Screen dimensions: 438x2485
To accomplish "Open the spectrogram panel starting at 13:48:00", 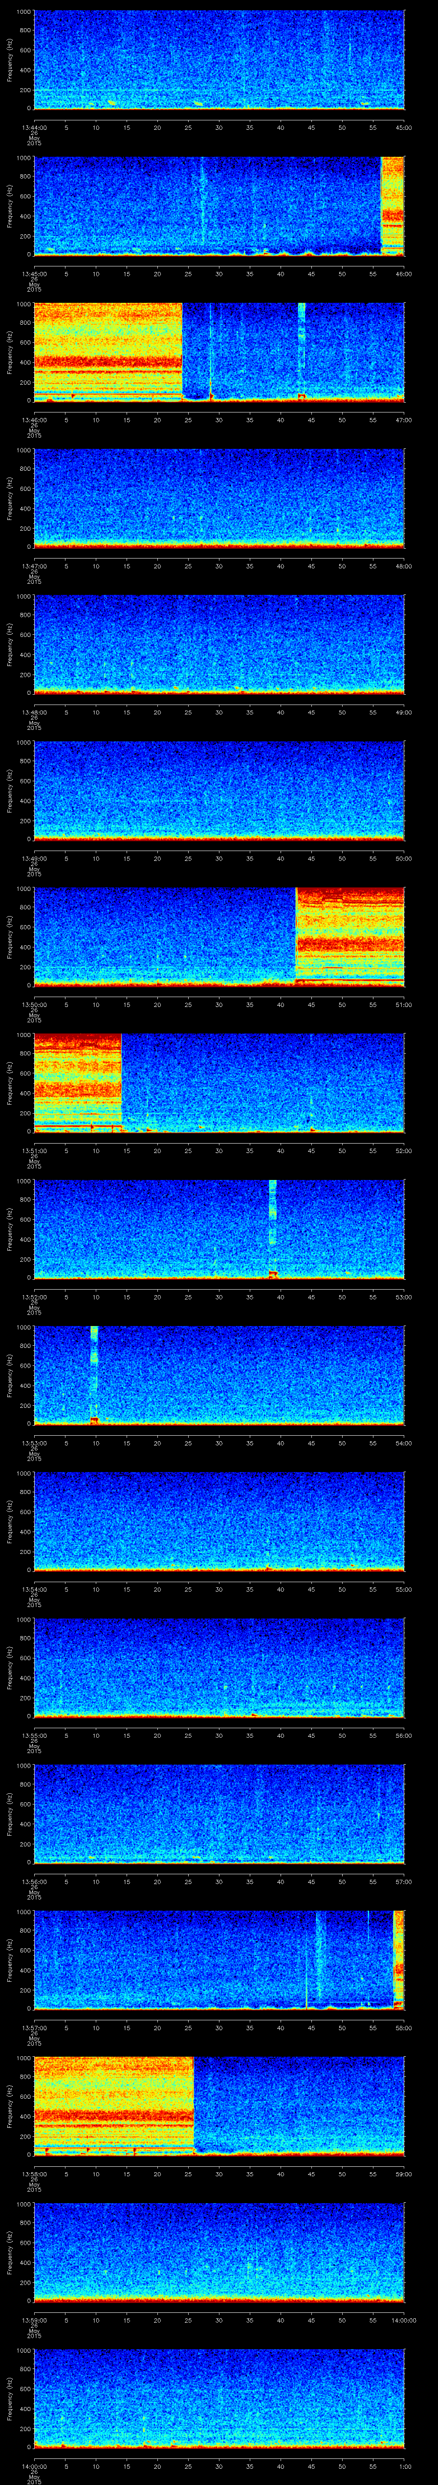I will click(219, 645).
